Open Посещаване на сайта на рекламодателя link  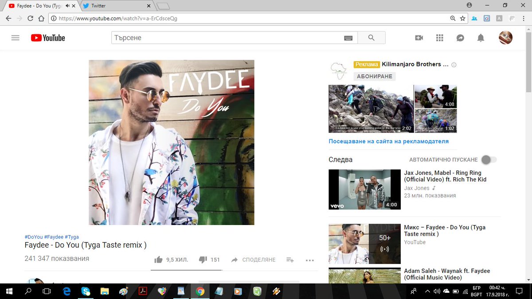(388, 141)
